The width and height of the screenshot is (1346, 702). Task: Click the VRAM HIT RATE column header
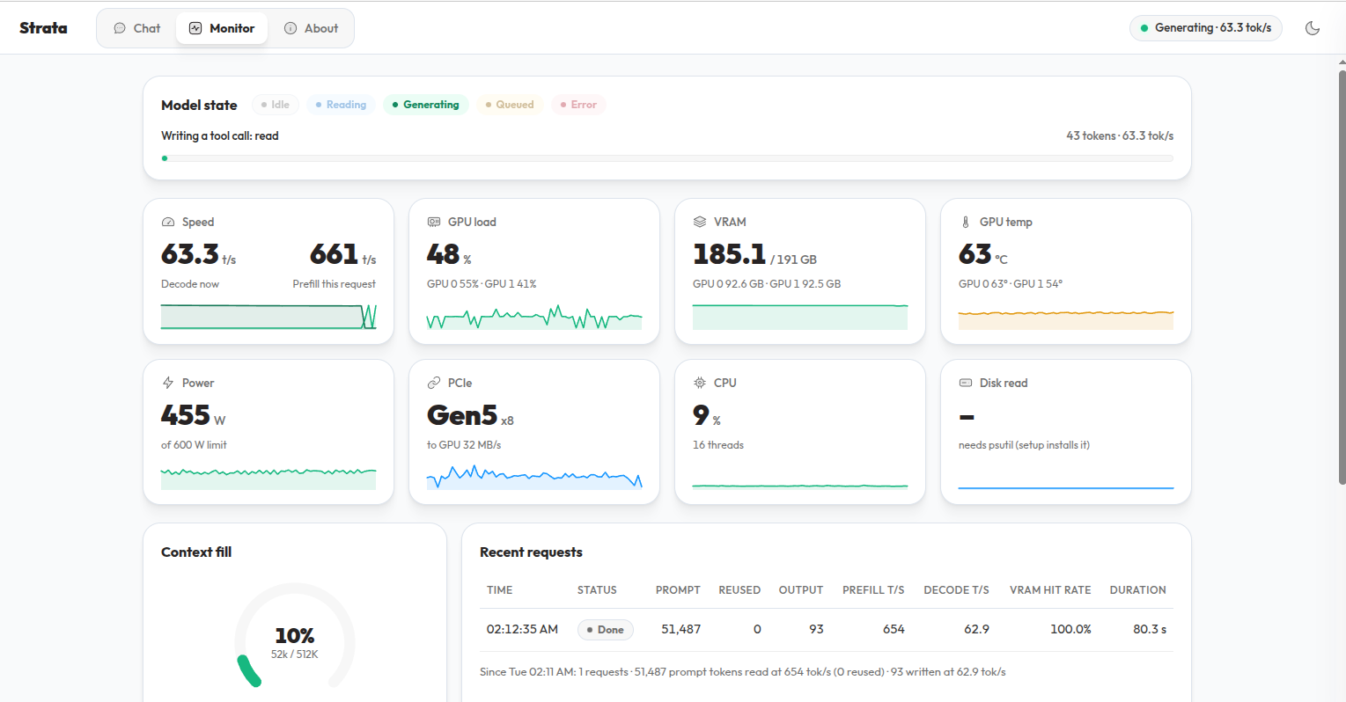[x=1050, y=590]
